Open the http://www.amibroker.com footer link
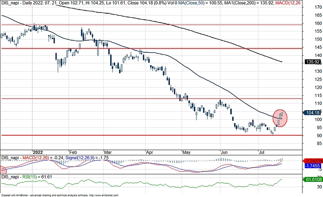 (104, 195)
